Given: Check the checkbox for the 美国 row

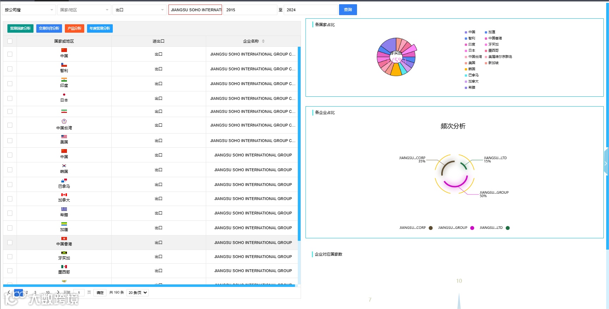Looking at the screenshot, I should pyautogui.click(x=10, y=141).
